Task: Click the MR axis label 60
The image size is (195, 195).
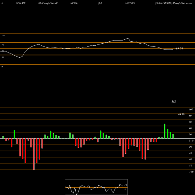Action: pyautogui.click(x=190, y=122)
